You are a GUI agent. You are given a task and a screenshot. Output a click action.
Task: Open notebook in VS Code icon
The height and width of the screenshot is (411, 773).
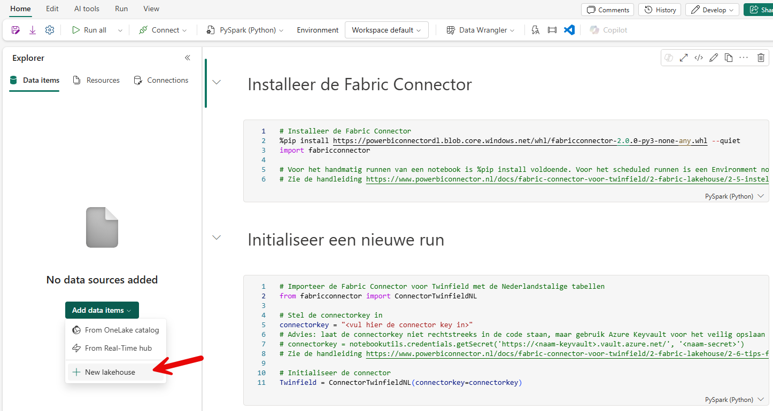click(x=569, y=30)
